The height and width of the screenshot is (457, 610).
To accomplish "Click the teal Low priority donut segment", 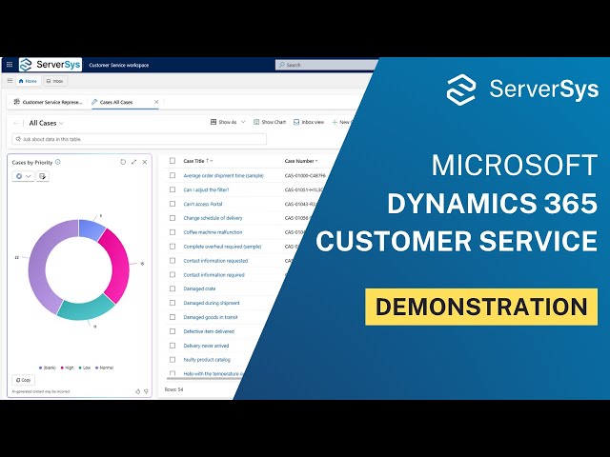I will point(86,308).
